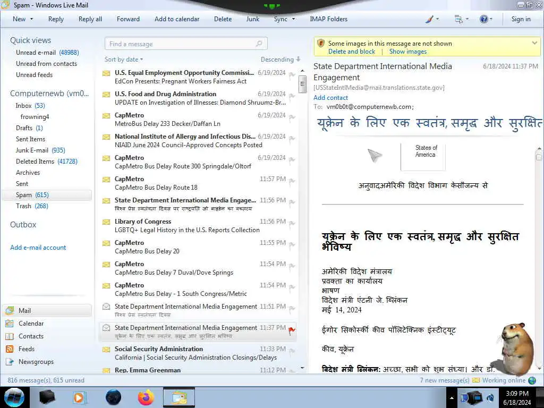This screenshot has width=544, height=408.
Task: Click reading pane scroll up arrow
Action: [539, 149]
